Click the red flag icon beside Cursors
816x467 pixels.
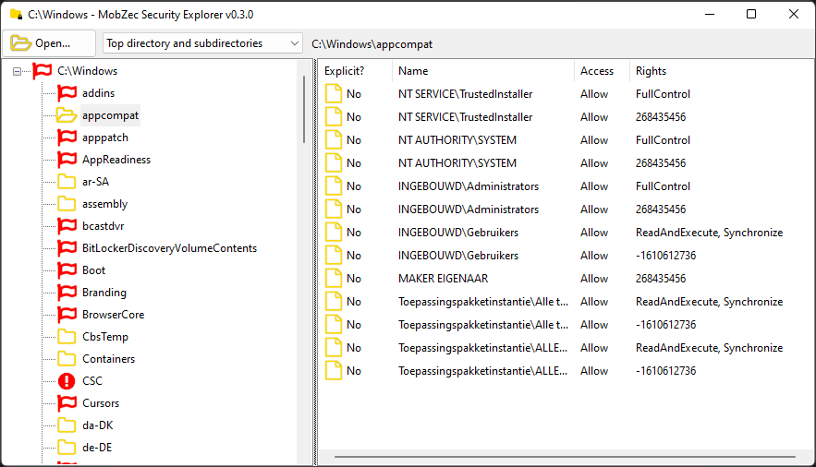[x=67, y=403]
